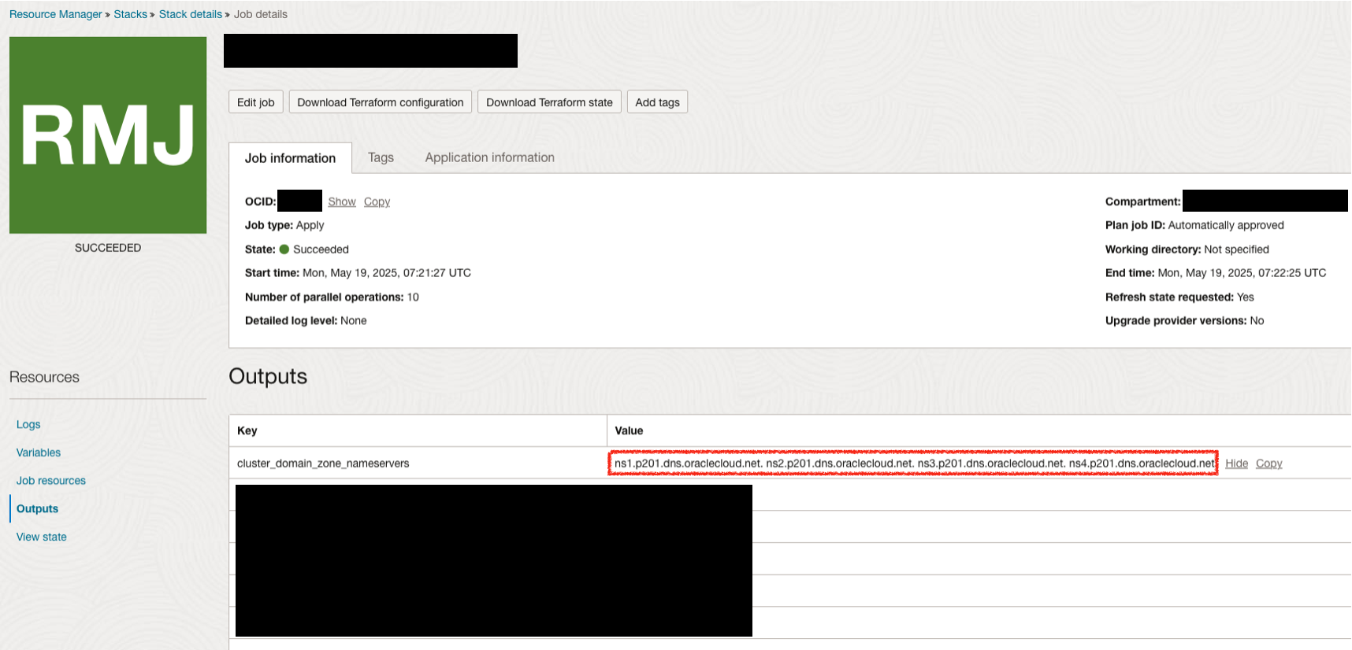Open the Application information tab
The height and width of the screenshot is (650, 1352).
(490, 157)
